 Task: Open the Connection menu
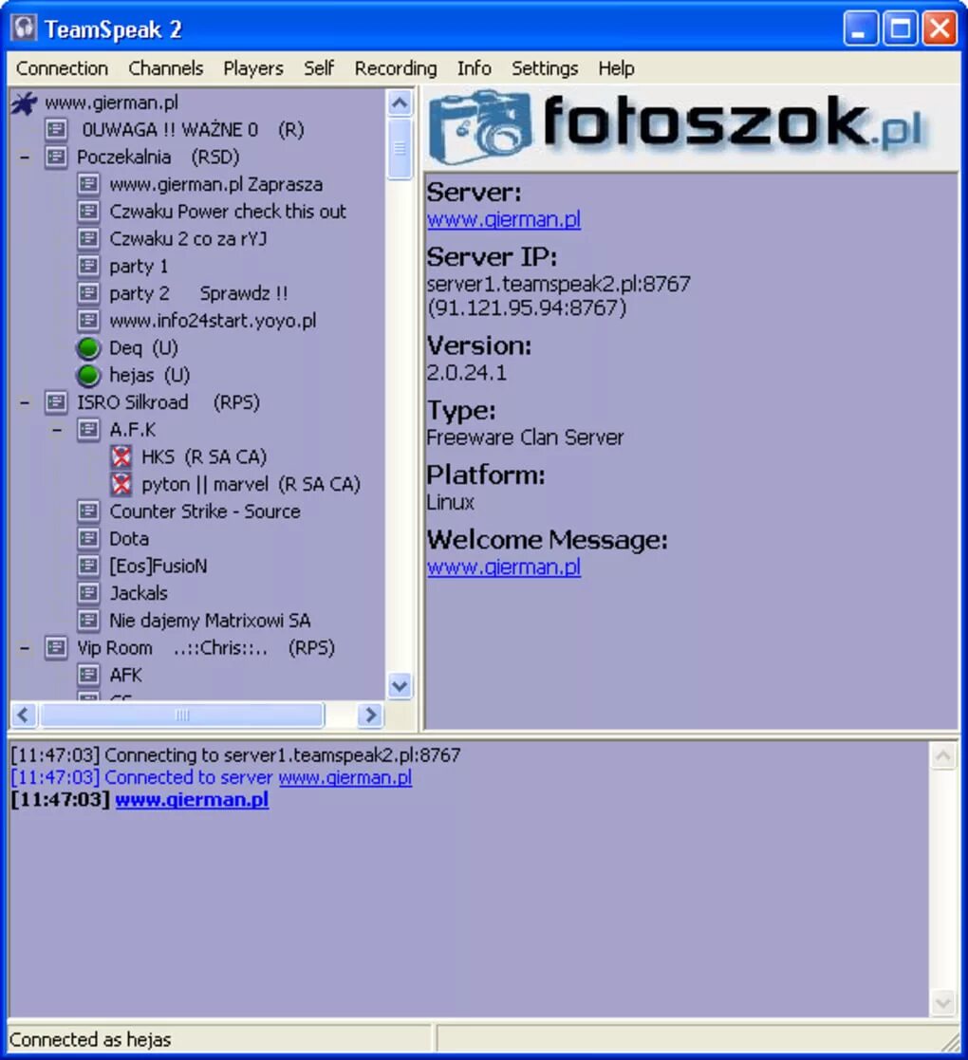pos(63,68)
